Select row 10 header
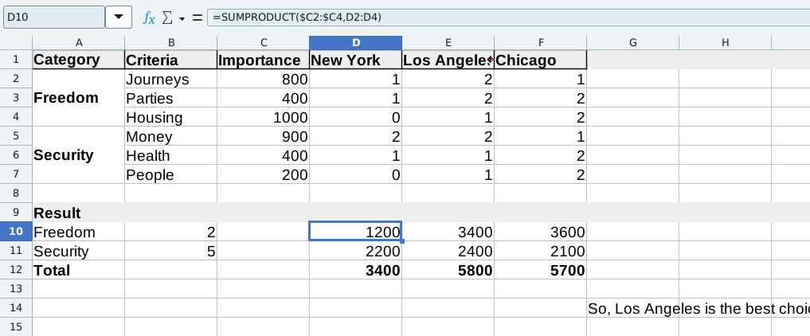Screen dimensions: 810x336 [16, 232]
